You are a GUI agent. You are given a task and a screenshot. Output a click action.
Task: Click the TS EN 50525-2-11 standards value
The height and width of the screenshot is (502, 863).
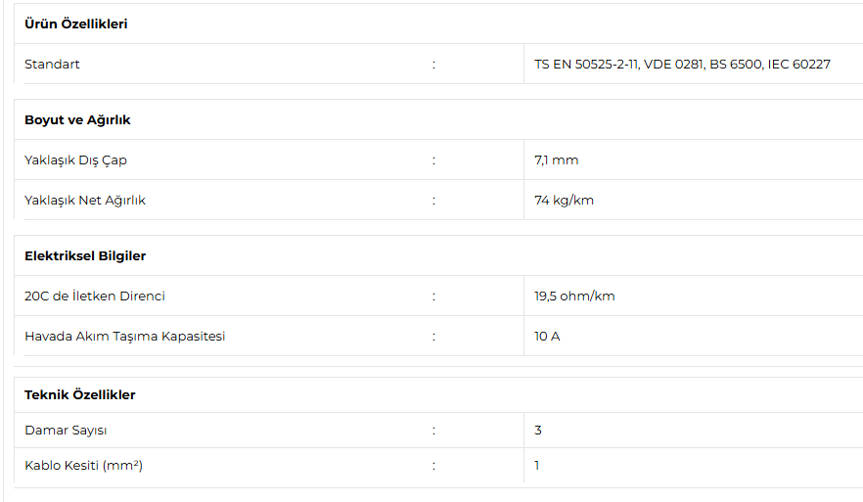[x=682, y=65]
